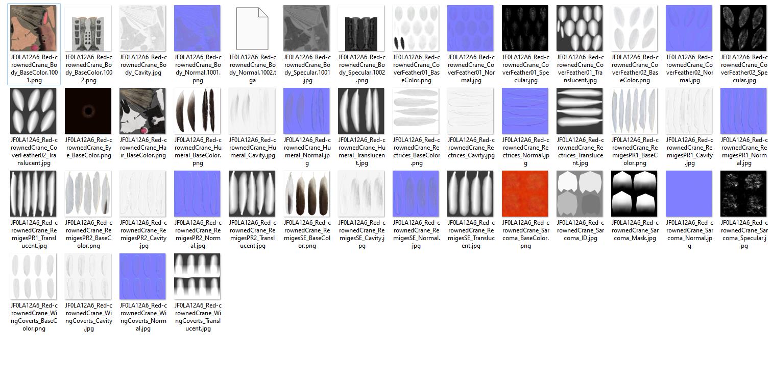Click the Sarcoma_ID.jpg thumbnail
772x377 pixels.
pos(580,194)
